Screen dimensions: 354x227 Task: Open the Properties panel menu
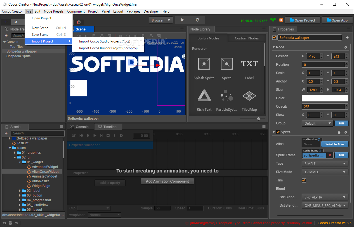348,29
